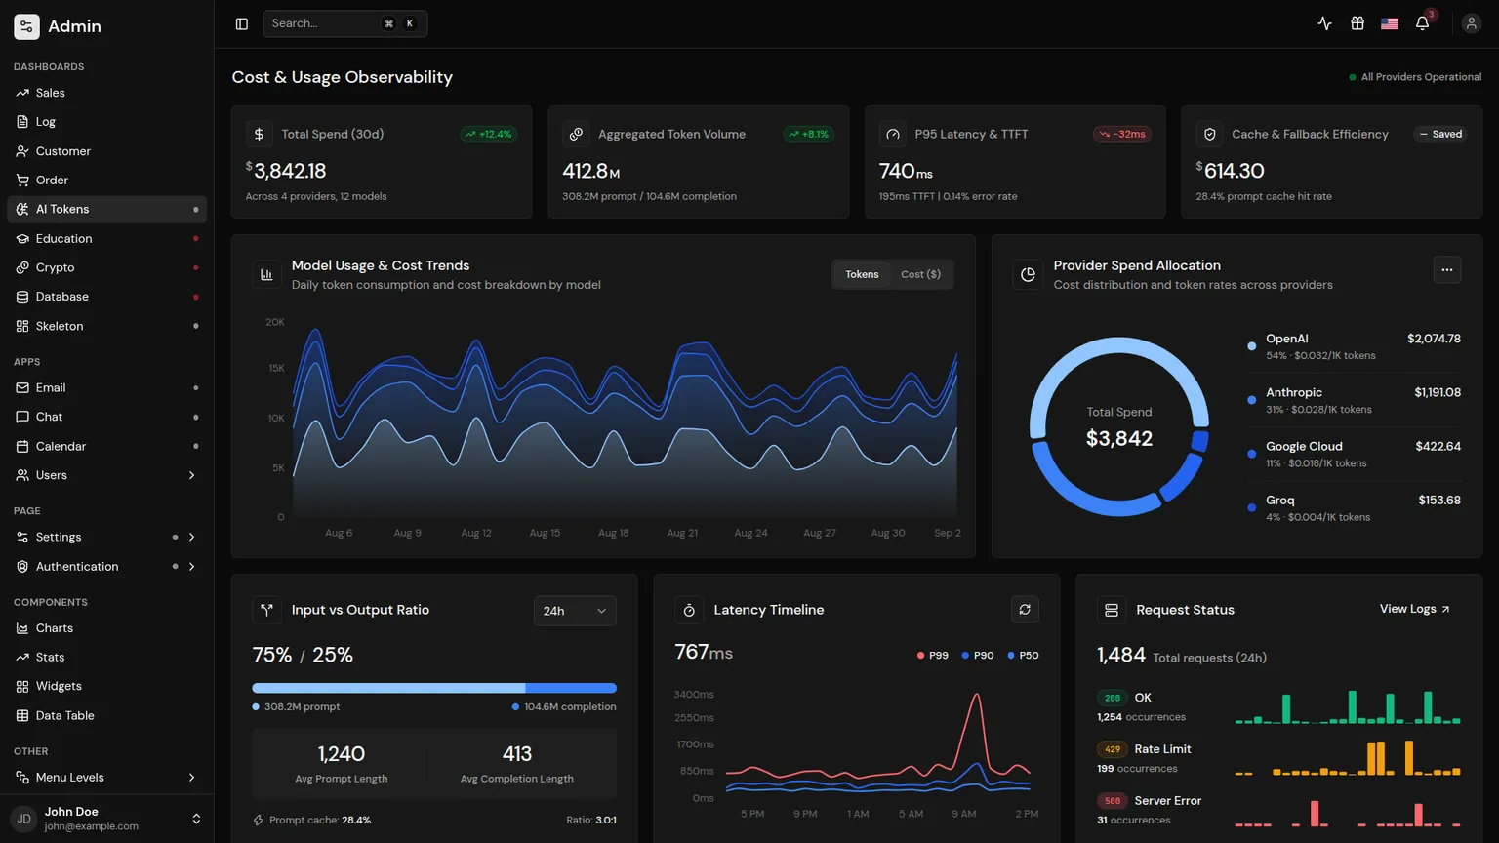The width and height of the screenshot is (1499, 843).
Task: Click the dollar icon on Total Spend card
Action: click(x=259, y=134)
